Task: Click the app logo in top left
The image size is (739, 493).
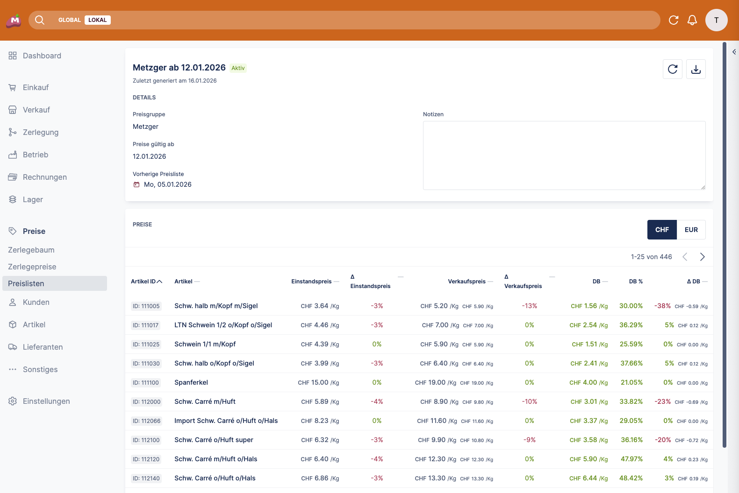Action: [x=14, y=20]
